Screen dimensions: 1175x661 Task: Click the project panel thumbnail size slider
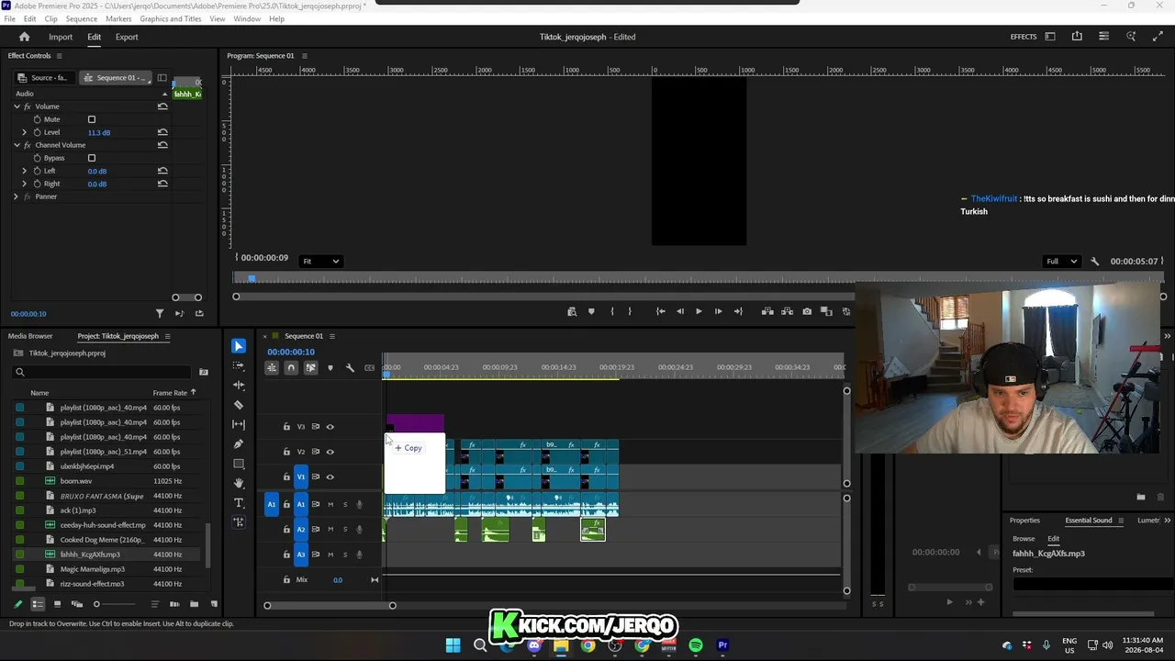coord(115,604)
